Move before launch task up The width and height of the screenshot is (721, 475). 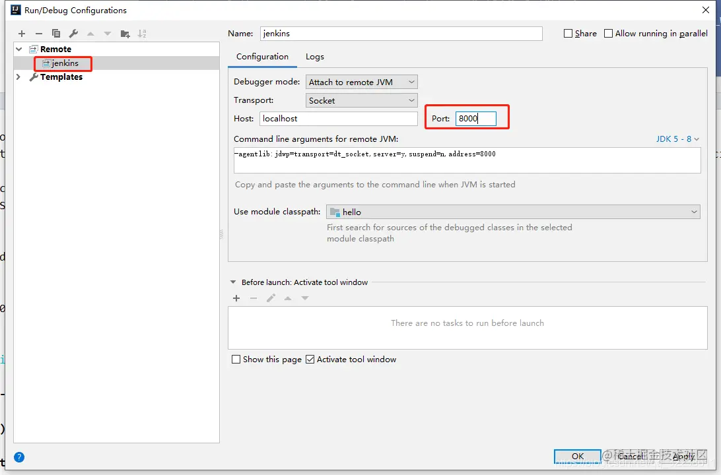[x=288, y=298]
